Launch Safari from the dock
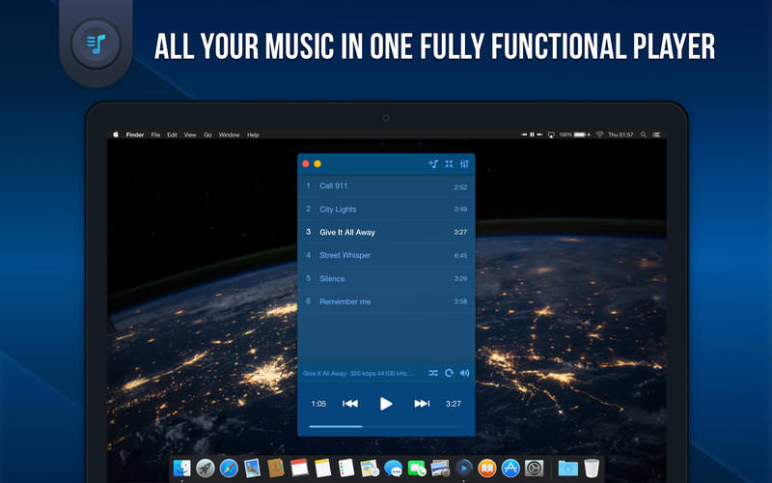 229,468
